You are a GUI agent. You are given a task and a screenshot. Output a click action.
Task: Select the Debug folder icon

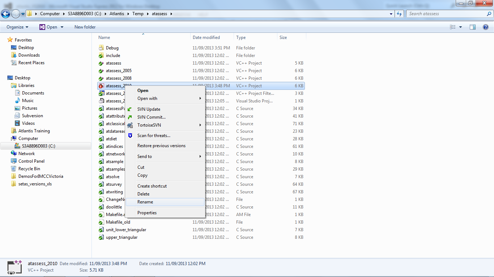pos(101,48)
